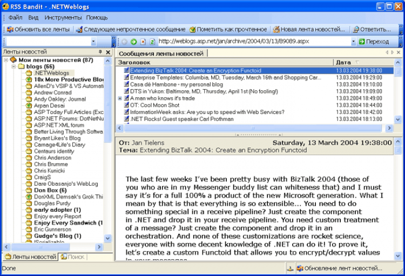Open the Вид menu
The height and width of the screenshot is (276, 405).
33,18
